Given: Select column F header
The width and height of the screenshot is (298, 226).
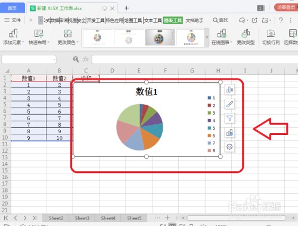Looking at the screenshot, I should pyautogui.click(x=165, y=71).
